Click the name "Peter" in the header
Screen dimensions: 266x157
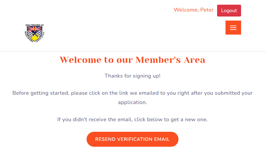click(207, 10)
